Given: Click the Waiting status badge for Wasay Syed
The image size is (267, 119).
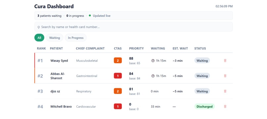Looking at the screenshot, I should point(202,61).
